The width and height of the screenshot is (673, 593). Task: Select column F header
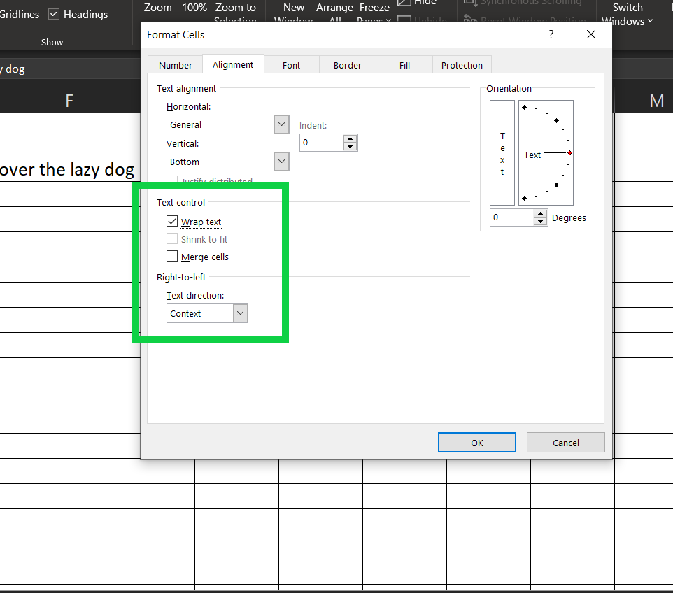point(69,101)
